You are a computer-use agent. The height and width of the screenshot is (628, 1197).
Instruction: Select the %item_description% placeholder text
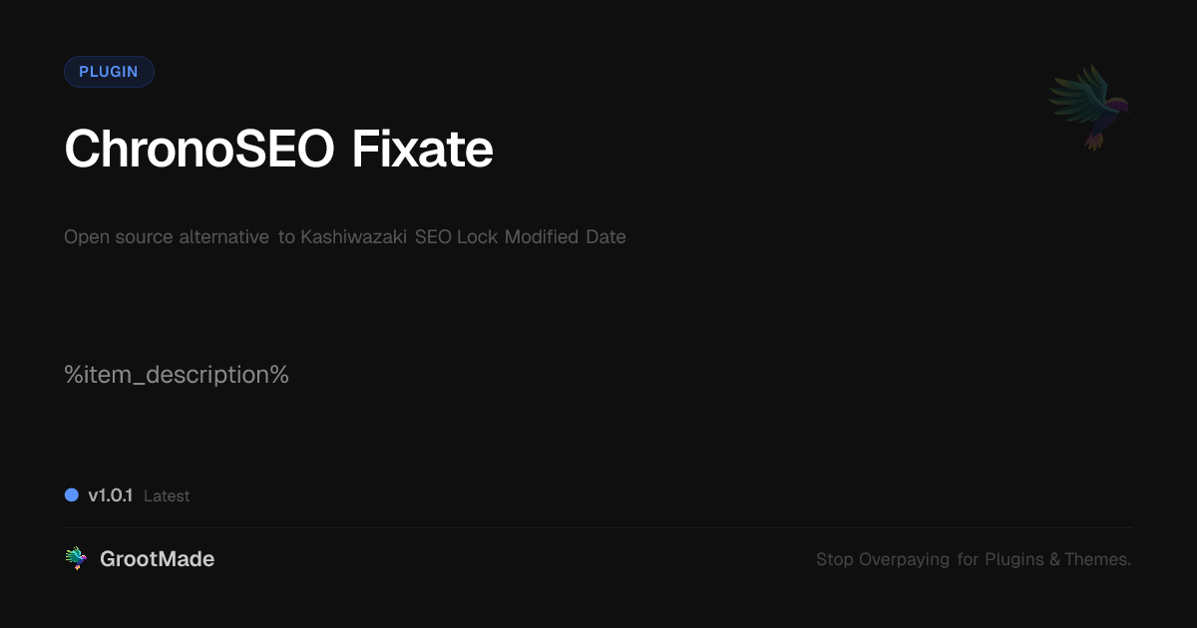point(177,375)
